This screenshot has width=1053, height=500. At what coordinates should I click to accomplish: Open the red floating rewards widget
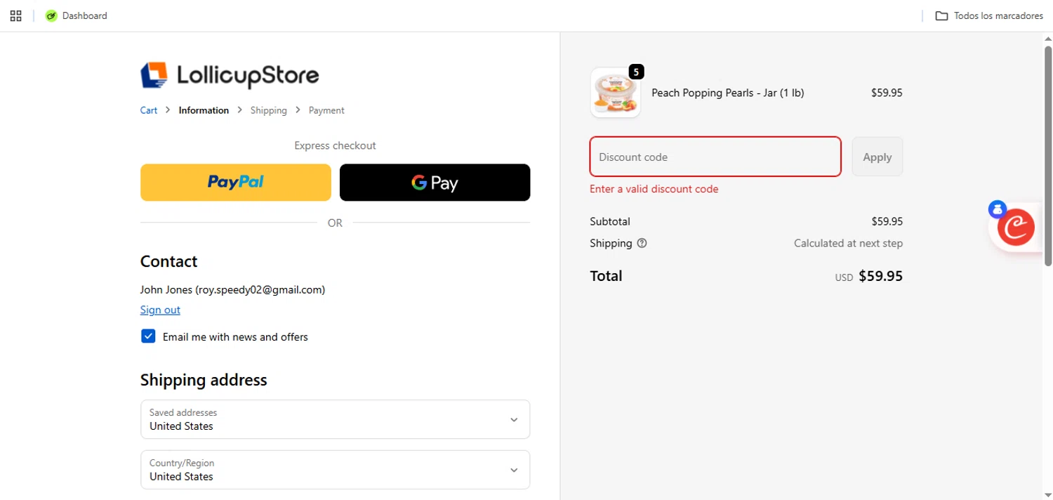pos(1016,228)
